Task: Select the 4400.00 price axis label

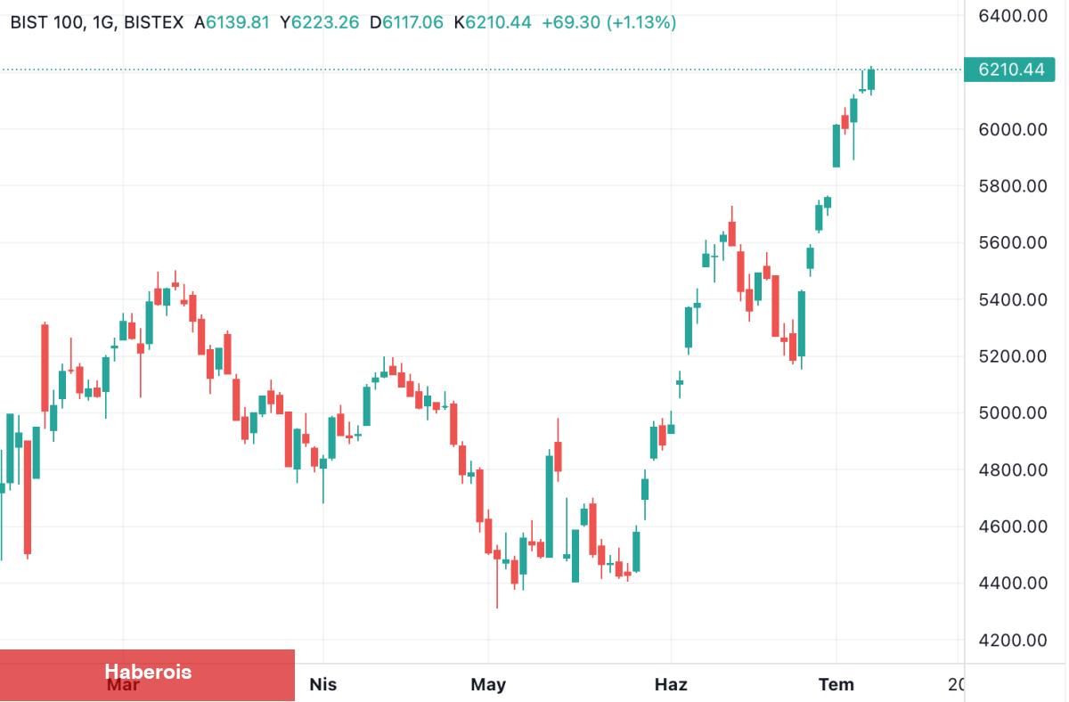Action: (x=1012, y=583)
